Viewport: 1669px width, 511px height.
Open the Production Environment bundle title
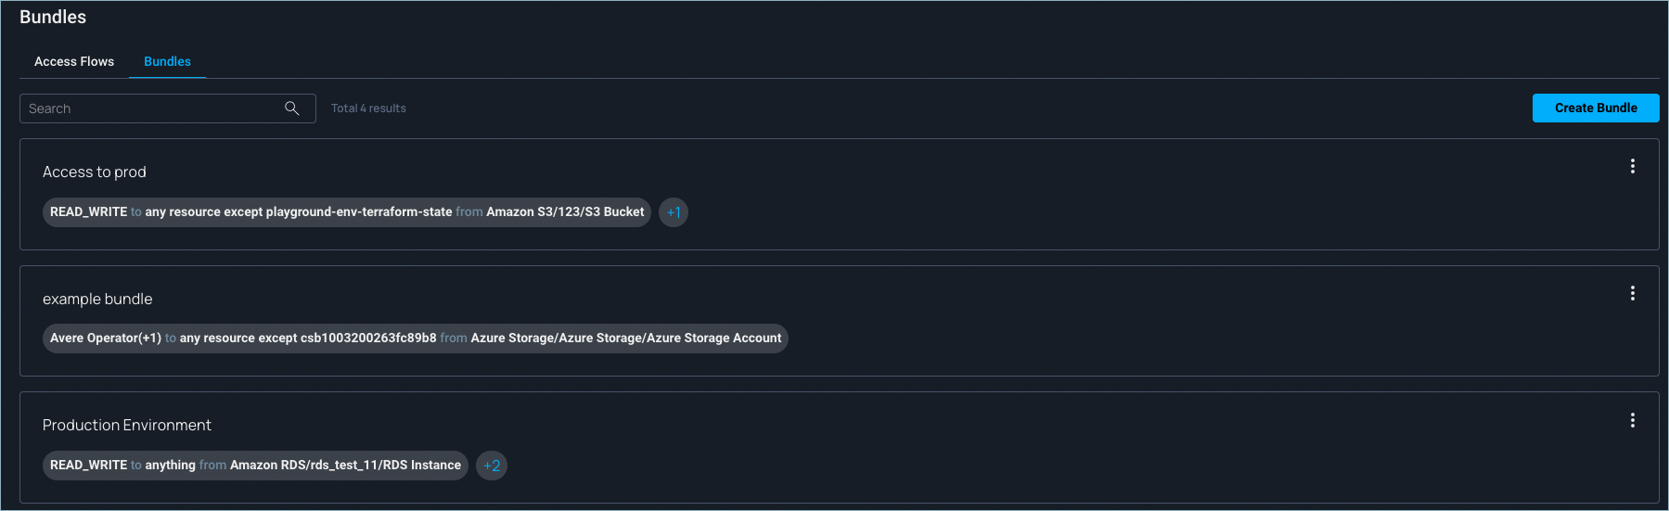127,425
